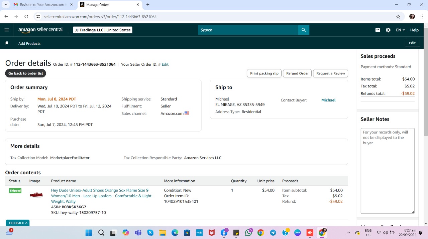This screenshot has width=428, height=239.
Task: Click the Shipped status badge
Action: [15, 191]
